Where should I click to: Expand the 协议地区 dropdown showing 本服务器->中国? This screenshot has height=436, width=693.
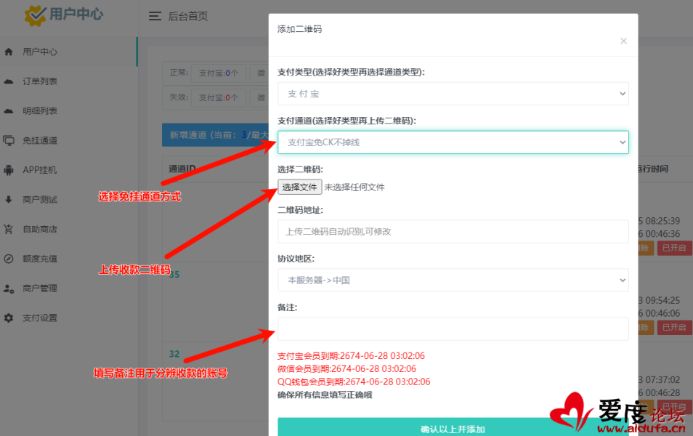click(453, 280)
